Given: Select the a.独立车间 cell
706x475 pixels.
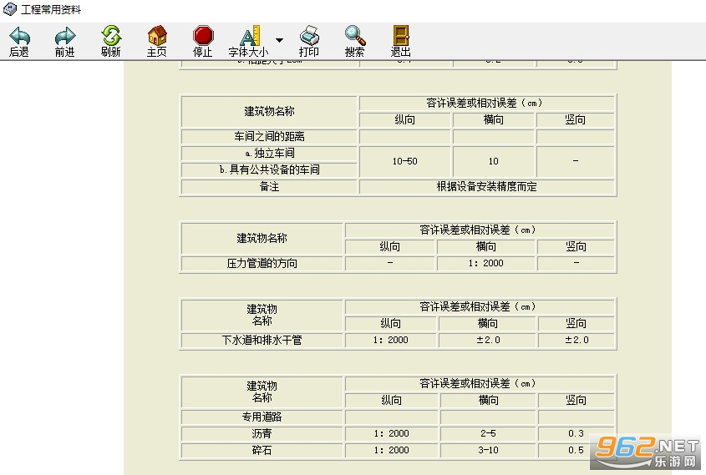Looking at the screenshot, I should (x=269, y=153).
